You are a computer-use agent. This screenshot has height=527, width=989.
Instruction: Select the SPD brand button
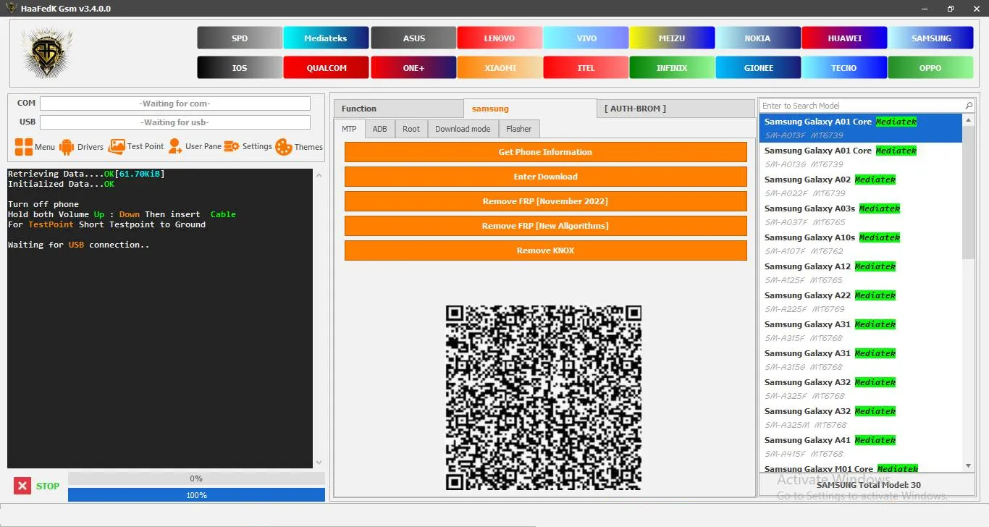pyautogui.click(x=240, y=38)
